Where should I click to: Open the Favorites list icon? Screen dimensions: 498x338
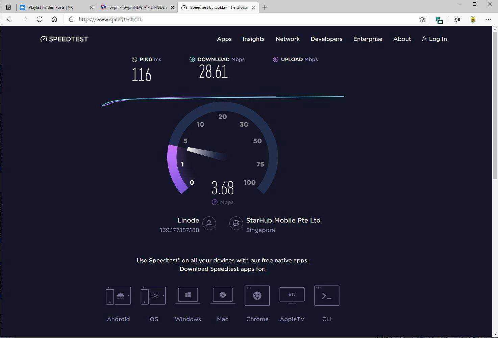(x=457, y=19)
